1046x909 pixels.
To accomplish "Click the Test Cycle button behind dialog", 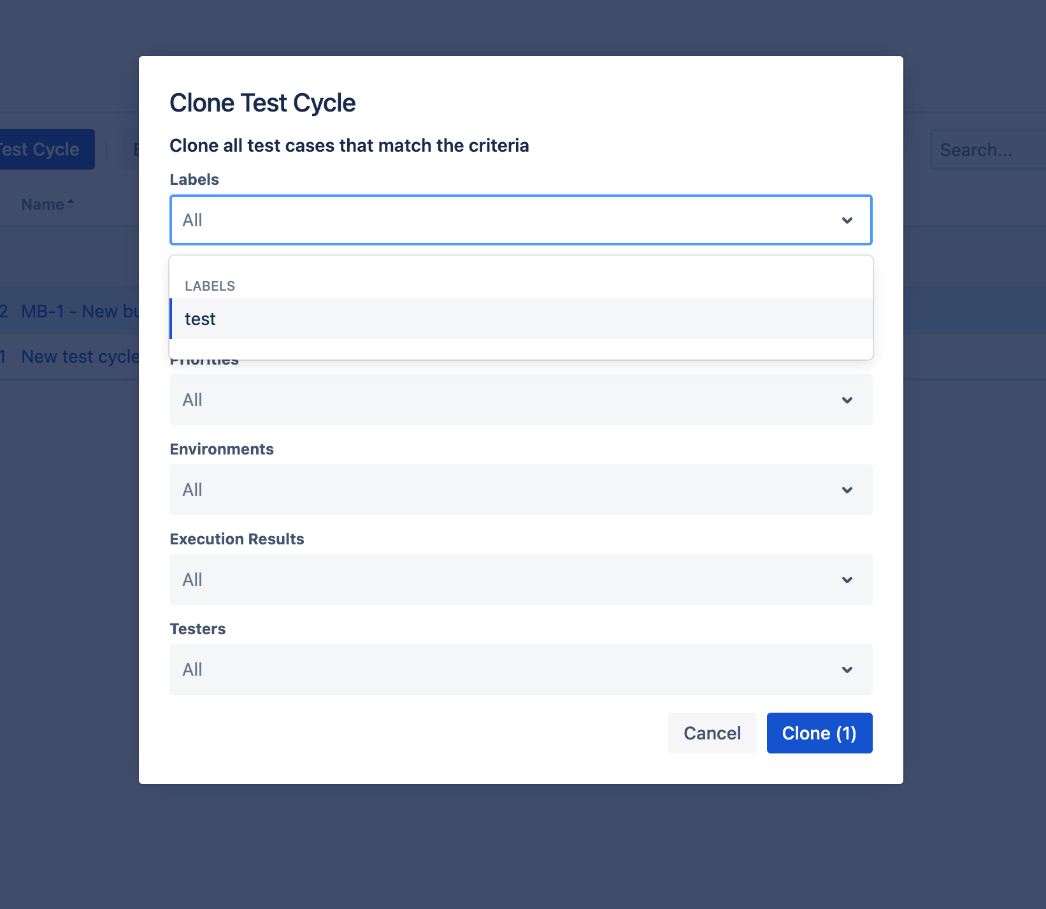I will click(x=42, y=150).
